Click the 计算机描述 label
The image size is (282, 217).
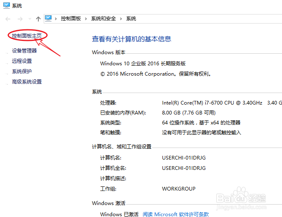(x=113, y=179)
